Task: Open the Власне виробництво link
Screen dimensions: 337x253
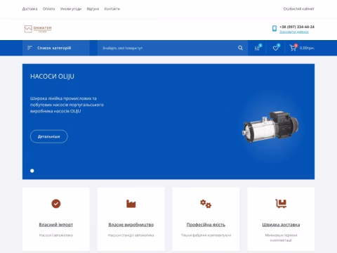Action: [131, 224]
